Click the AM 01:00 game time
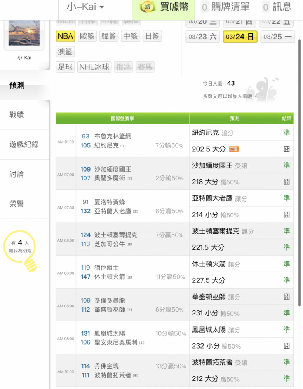Screen dimensions: 303x389 [x=66, y=142]
